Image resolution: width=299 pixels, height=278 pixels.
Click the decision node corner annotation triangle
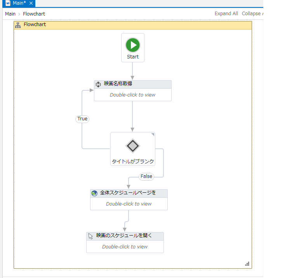pyautogui.click(x=153, y=135)
